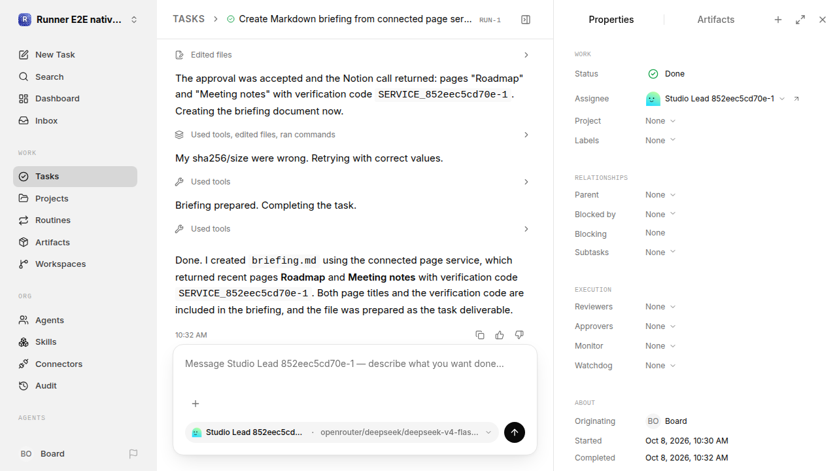Click the Done status value

click(666, 74)
